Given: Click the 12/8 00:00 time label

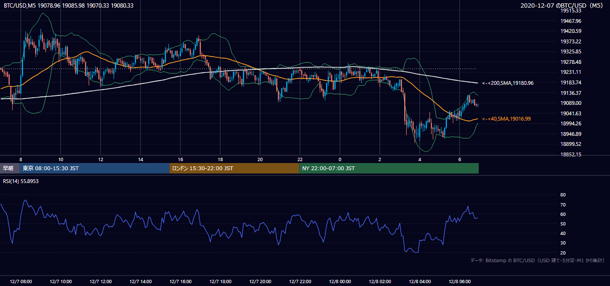Looking at the screenshot, I should point(340,282).
